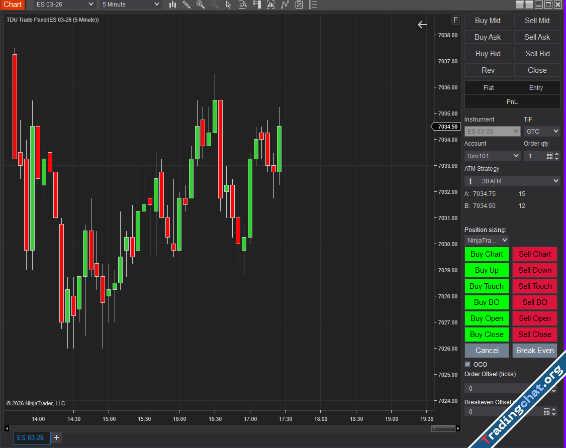Toggle the F button above price axis
Image resolution: width=566 pixels, height=448 pixels.
455,20
